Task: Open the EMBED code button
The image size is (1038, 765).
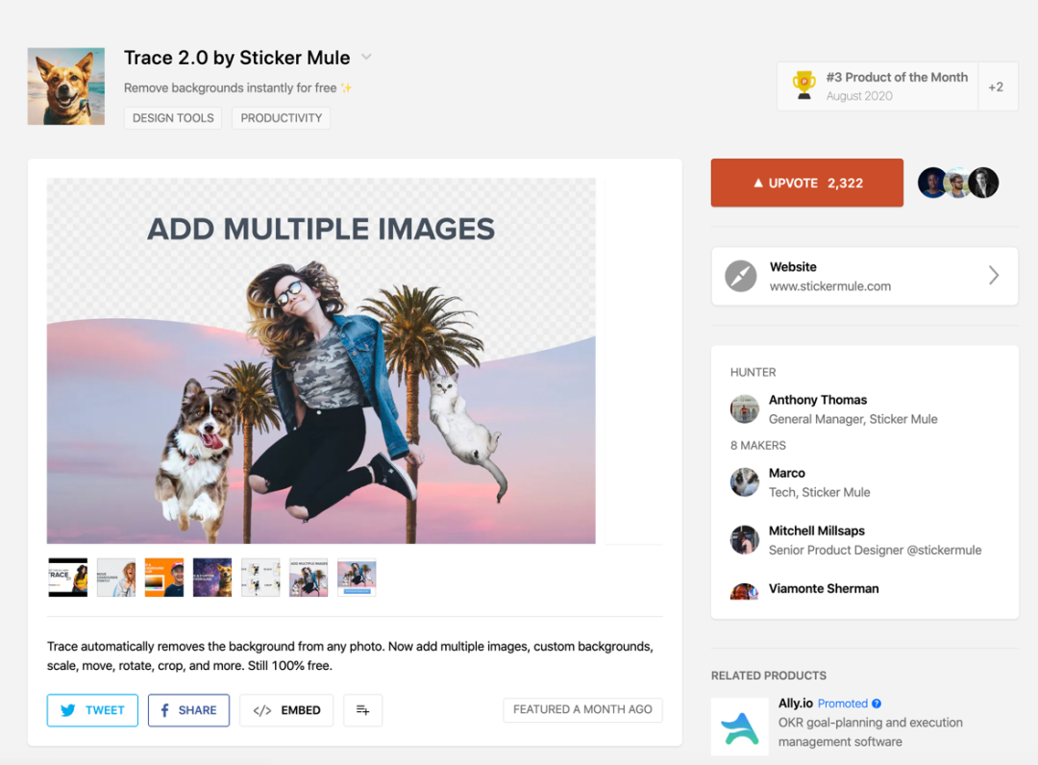Action: click(286, 710)
